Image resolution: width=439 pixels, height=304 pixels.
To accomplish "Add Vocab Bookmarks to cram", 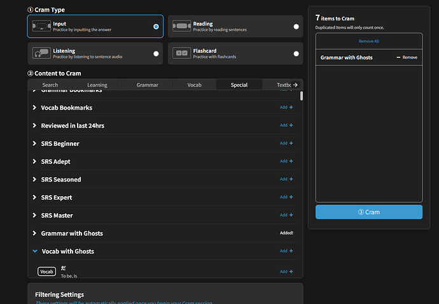I will pyautogui.click(x=286, y=107).
